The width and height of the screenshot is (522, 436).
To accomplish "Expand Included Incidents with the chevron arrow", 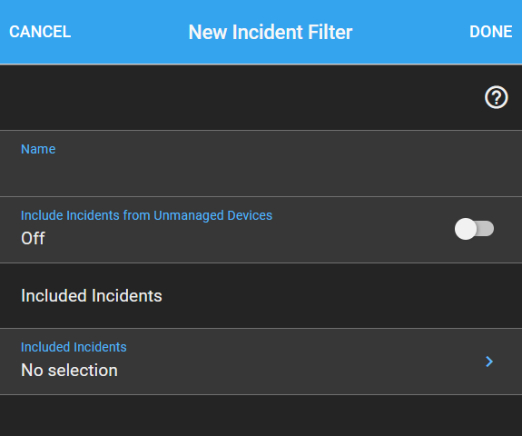I will click(489, 362).
